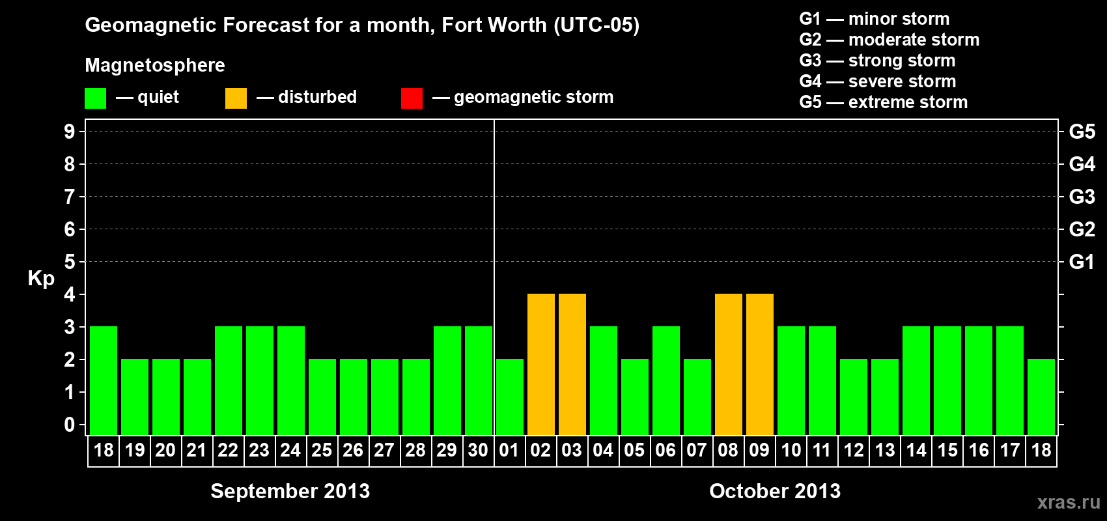Click the 'disturbed' legend label

pyautogui.click(x=317, y=97)
